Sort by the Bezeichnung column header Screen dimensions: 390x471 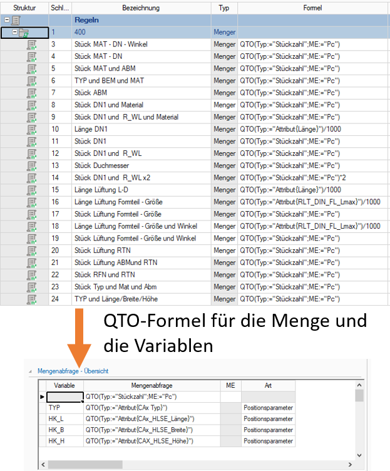(141, 8)
